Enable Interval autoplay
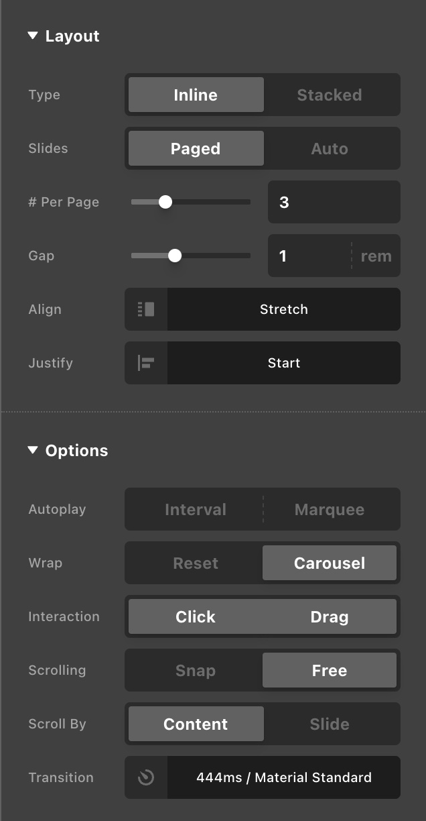 (196, 509)
